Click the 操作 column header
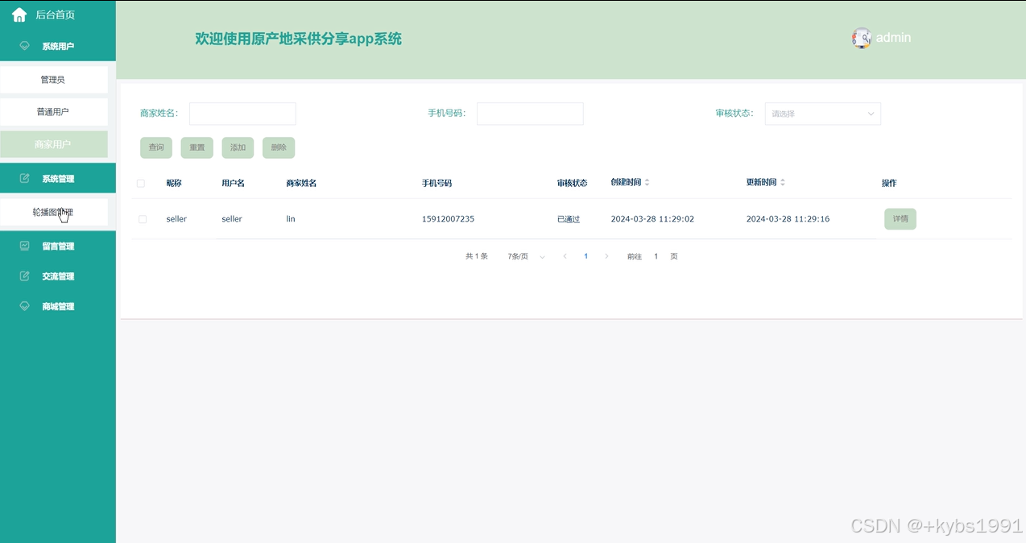The height and width of the screenshot is (543, 1026). 889,183
